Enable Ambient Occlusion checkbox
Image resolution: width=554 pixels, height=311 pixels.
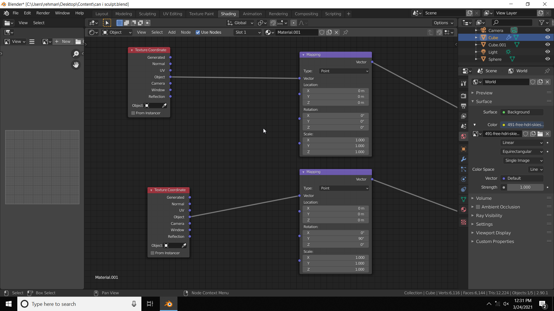(478, 207)
